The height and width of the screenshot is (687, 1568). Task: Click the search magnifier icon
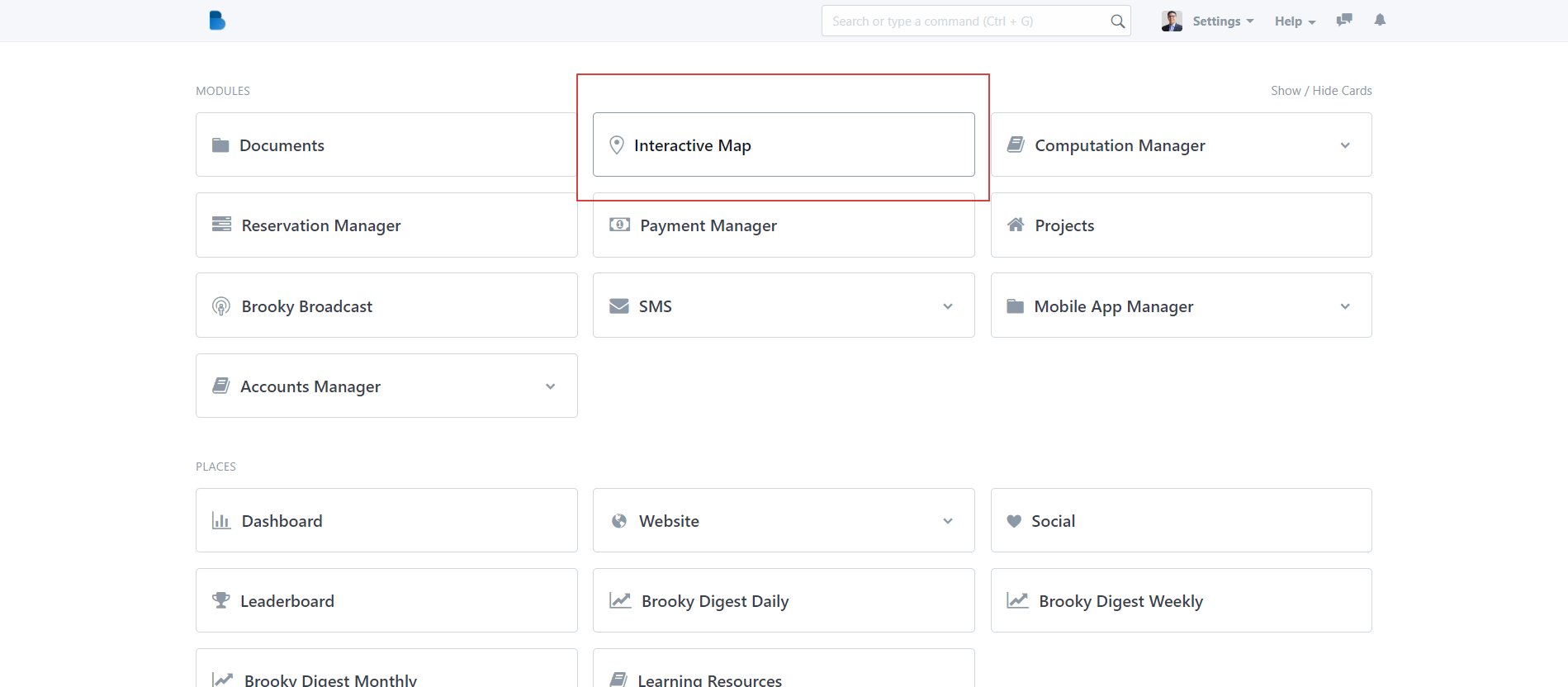[1117, 21]
